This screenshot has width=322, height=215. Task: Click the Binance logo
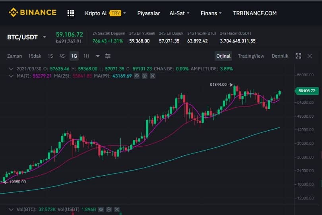click(33, 13)
